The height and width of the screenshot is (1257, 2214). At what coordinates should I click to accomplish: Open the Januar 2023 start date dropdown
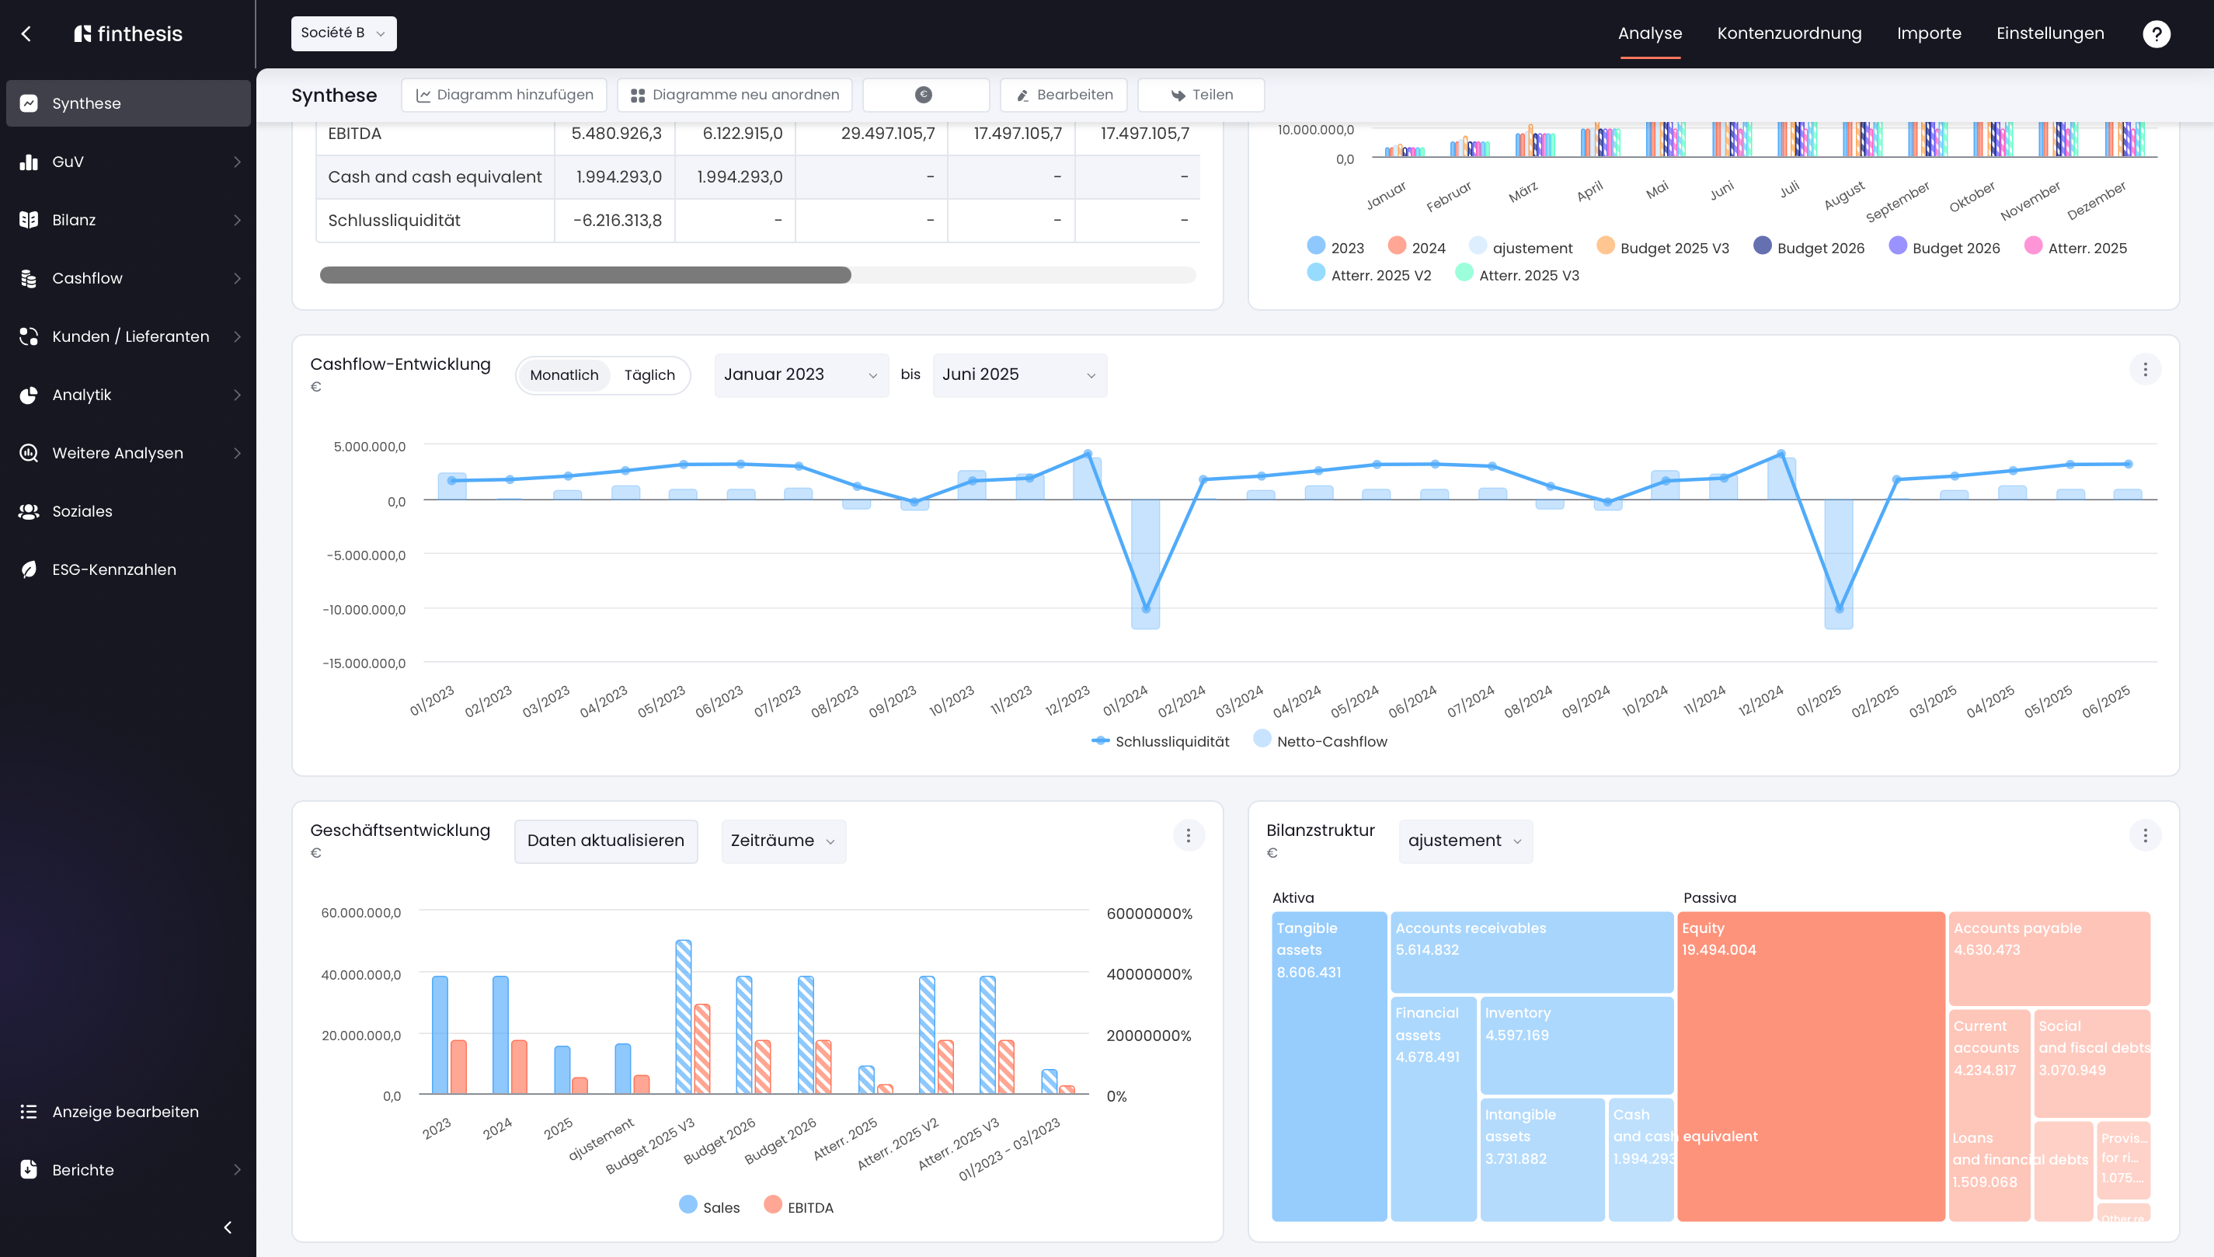point(801,374)
